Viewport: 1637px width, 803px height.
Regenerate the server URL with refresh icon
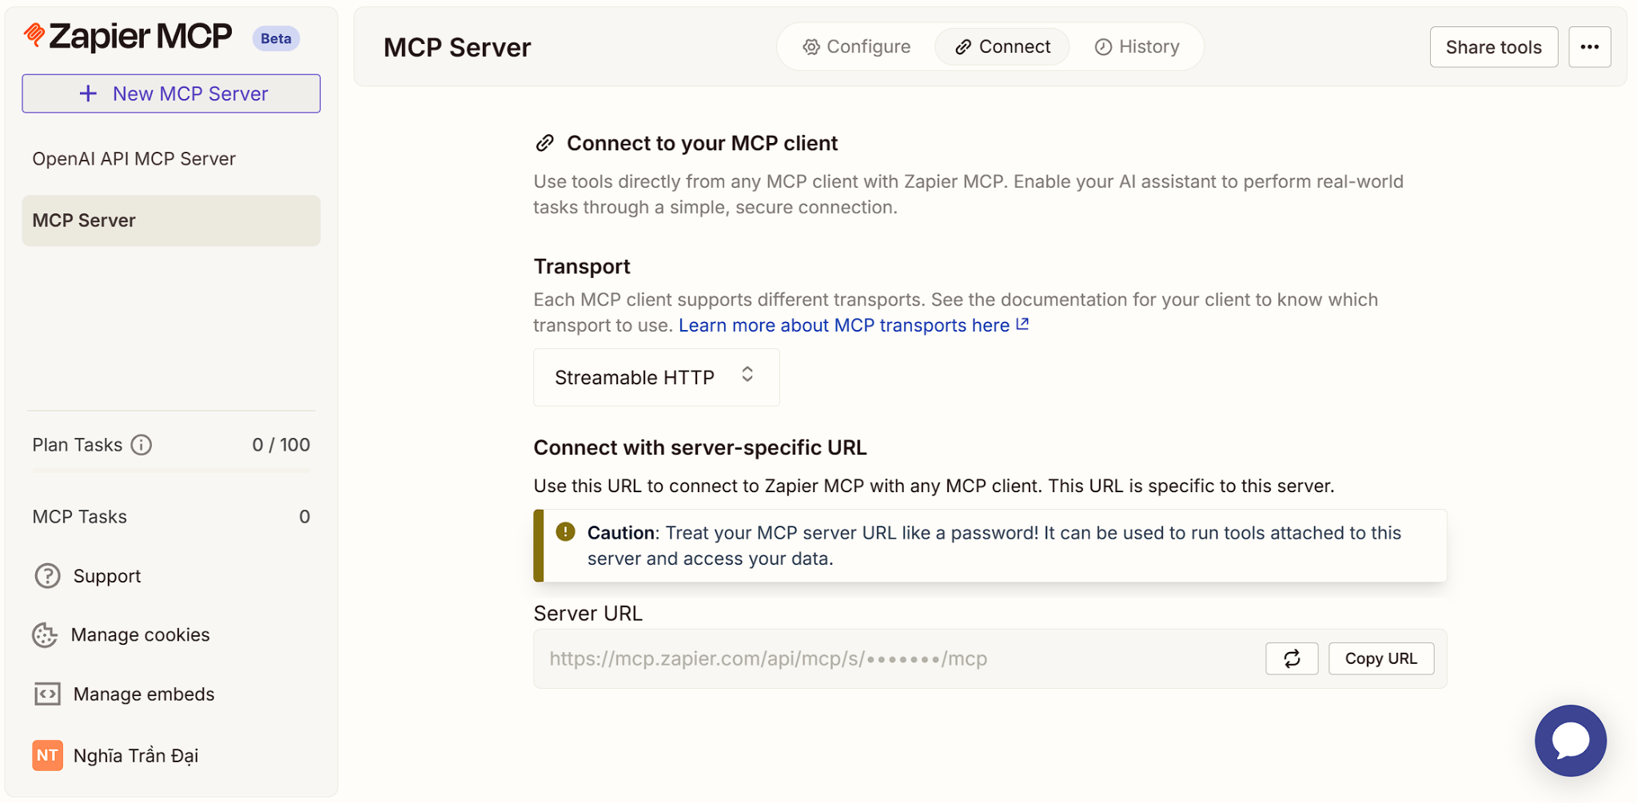tap(1292, 659)
